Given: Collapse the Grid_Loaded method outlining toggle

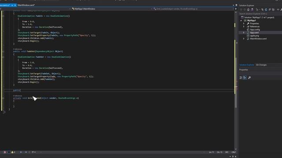Looking at the screenshot, I should click(x=3, y=98).
